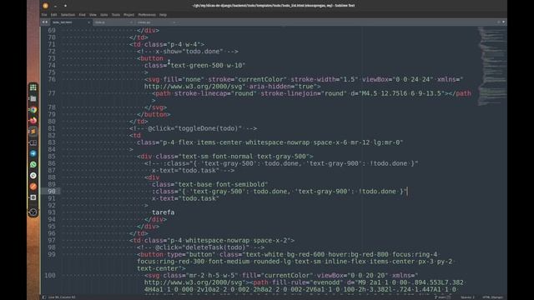The height and width of the screenshot is (300, 534).
Task: Click the svg path d attribute on line 77
Action: point(398,93)
